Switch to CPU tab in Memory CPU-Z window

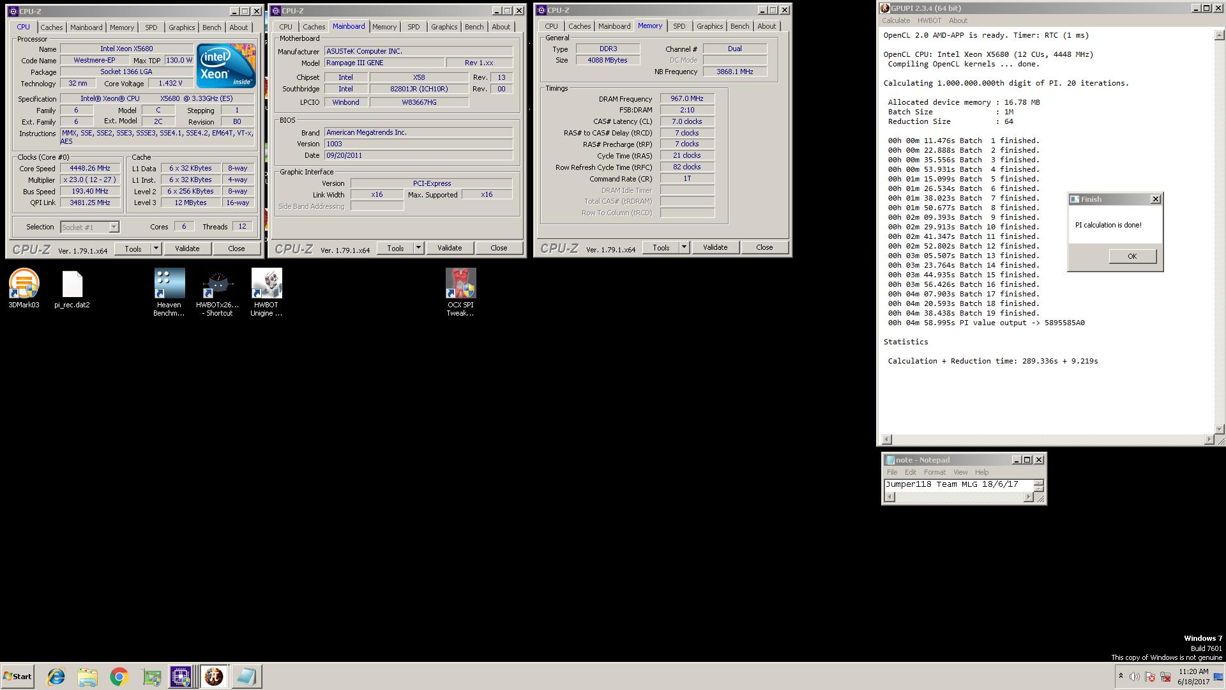[x=551, y=26]
